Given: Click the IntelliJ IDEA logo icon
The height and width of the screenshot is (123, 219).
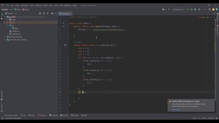Looking at the screenshot, I should [x=3, y=5].
